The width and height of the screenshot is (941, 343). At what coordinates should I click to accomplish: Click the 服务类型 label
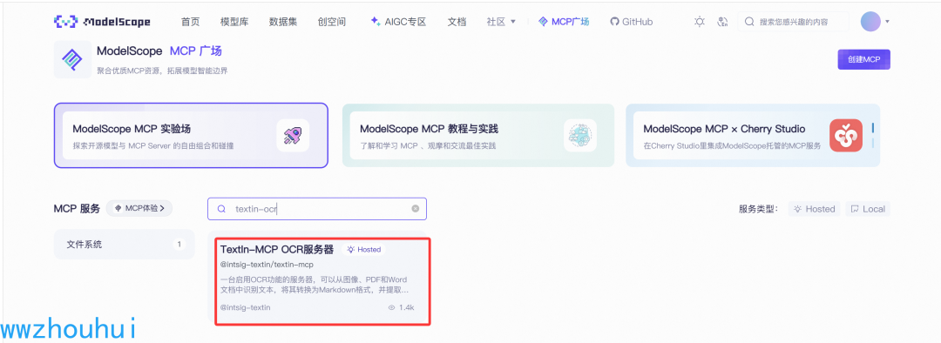[x=759, y=209]
